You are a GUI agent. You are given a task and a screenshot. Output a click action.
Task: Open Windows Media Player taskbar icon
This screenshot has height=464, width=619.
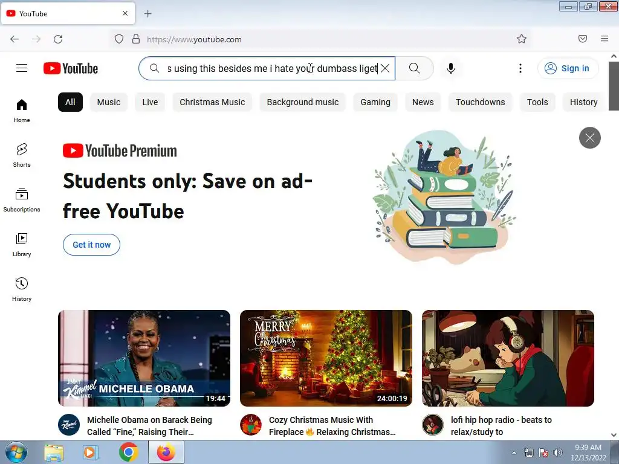tap(91, 452)
